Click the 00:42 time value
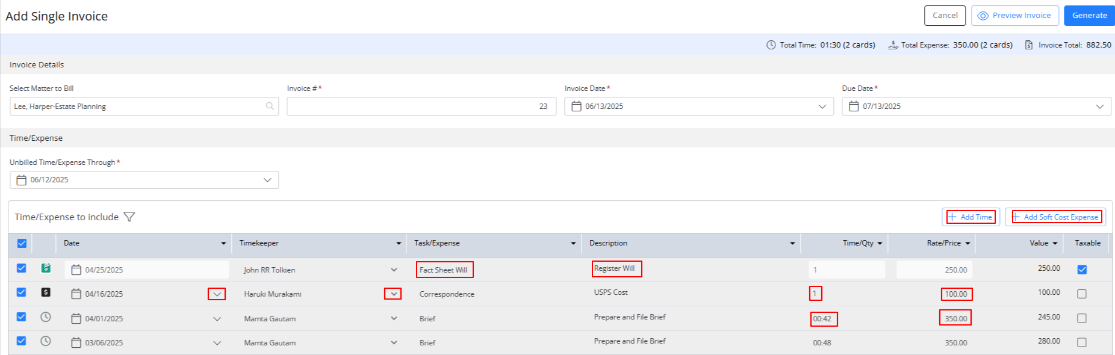This screenshot has width=1115, height=355. coord(823,319)
